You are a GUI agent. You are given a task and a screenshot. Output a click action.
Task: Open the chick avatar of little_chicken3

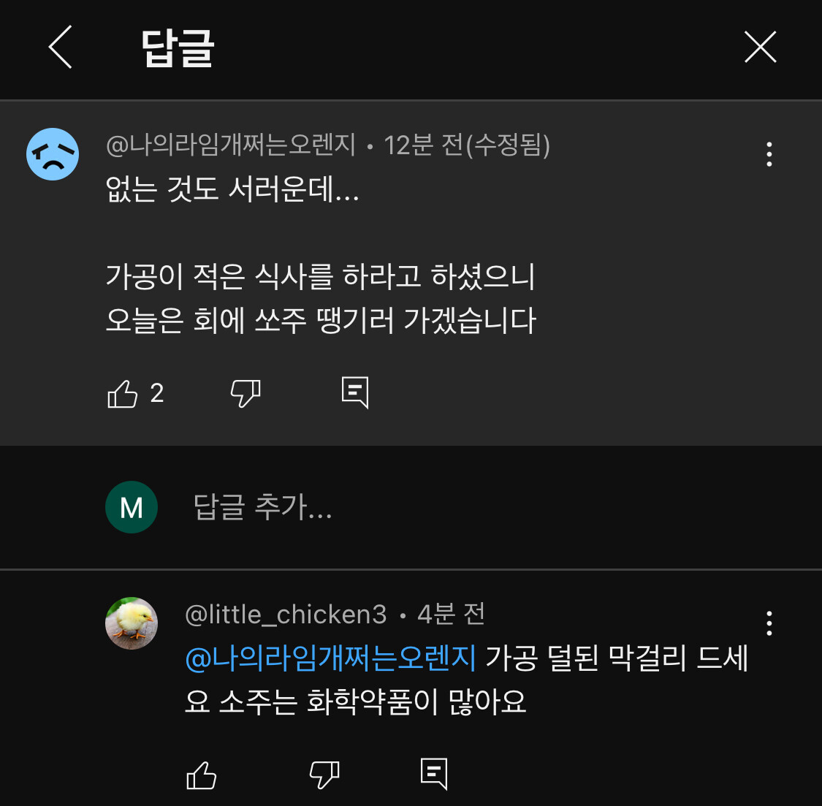tap(132, 623)
